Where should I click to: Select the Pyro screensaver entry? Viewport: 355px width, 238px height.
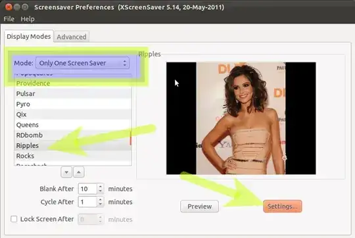coord(73,104)
